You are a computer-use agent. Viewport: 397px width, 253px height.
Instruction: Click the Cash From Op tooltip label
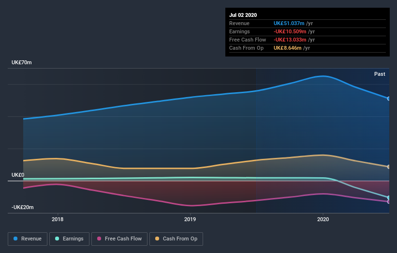(246, 48)
